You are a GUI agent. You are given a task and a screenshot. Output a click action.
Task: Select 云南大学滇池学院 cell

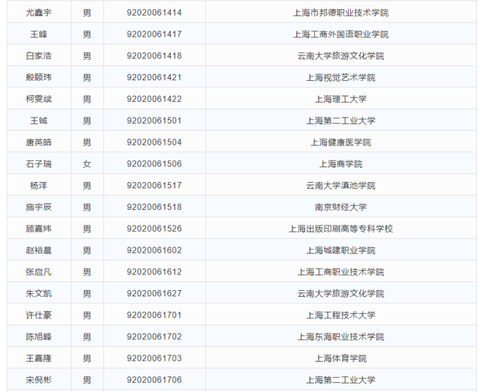pos(340,185)
